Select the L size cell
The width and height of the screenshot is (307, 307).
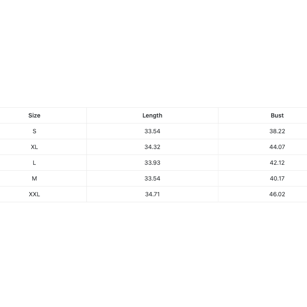click(34, 163)
